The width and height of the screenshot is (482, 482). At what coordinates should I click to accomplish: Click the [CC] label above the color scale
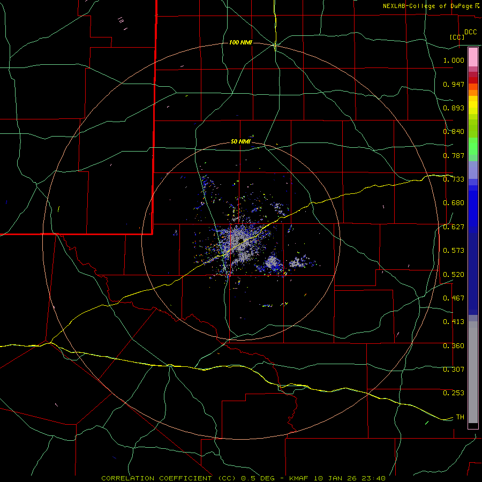pyautogui.click(x=457, y=37)
